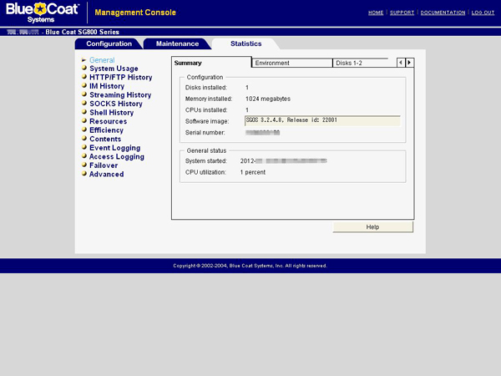Select the Environment sub-tab

tap(292, 63)
